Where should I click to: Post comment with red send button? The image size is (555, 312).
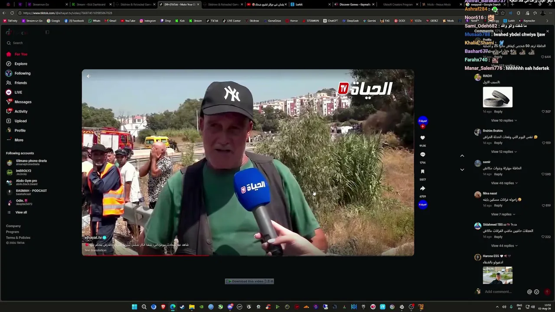coord(547,292)
